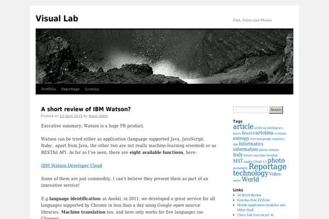Viewport: 329px width, 219px height.
Task: Select the ibm tag
Action: tap(235, 144)
